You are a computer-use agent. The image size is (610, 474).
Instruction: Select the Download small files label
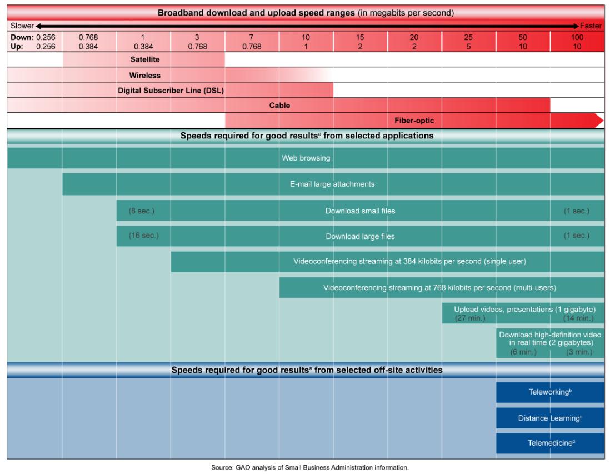[360, 211]
